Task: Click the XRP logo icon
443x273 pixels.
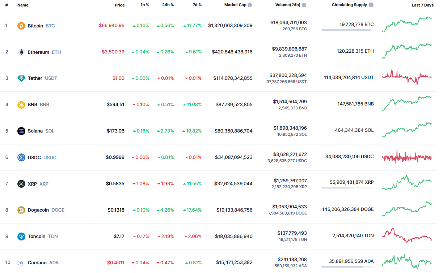Action: point(21,184)
